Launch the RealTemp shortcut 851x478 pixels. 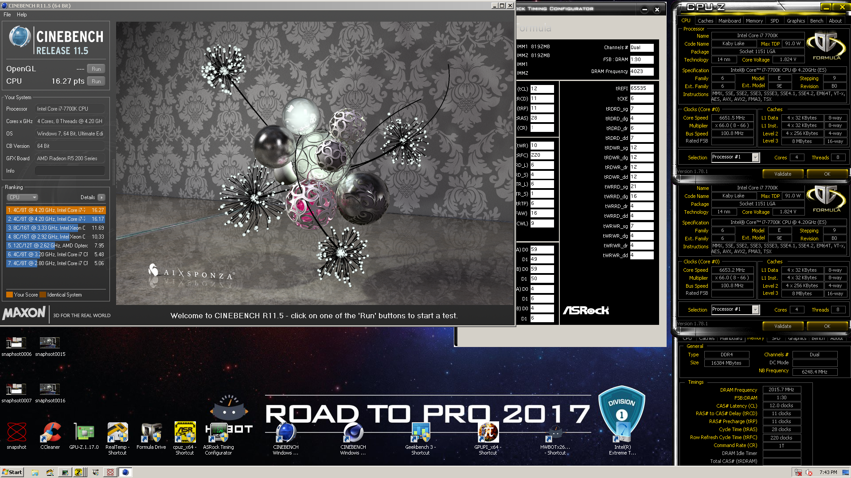tap(117, 438)
